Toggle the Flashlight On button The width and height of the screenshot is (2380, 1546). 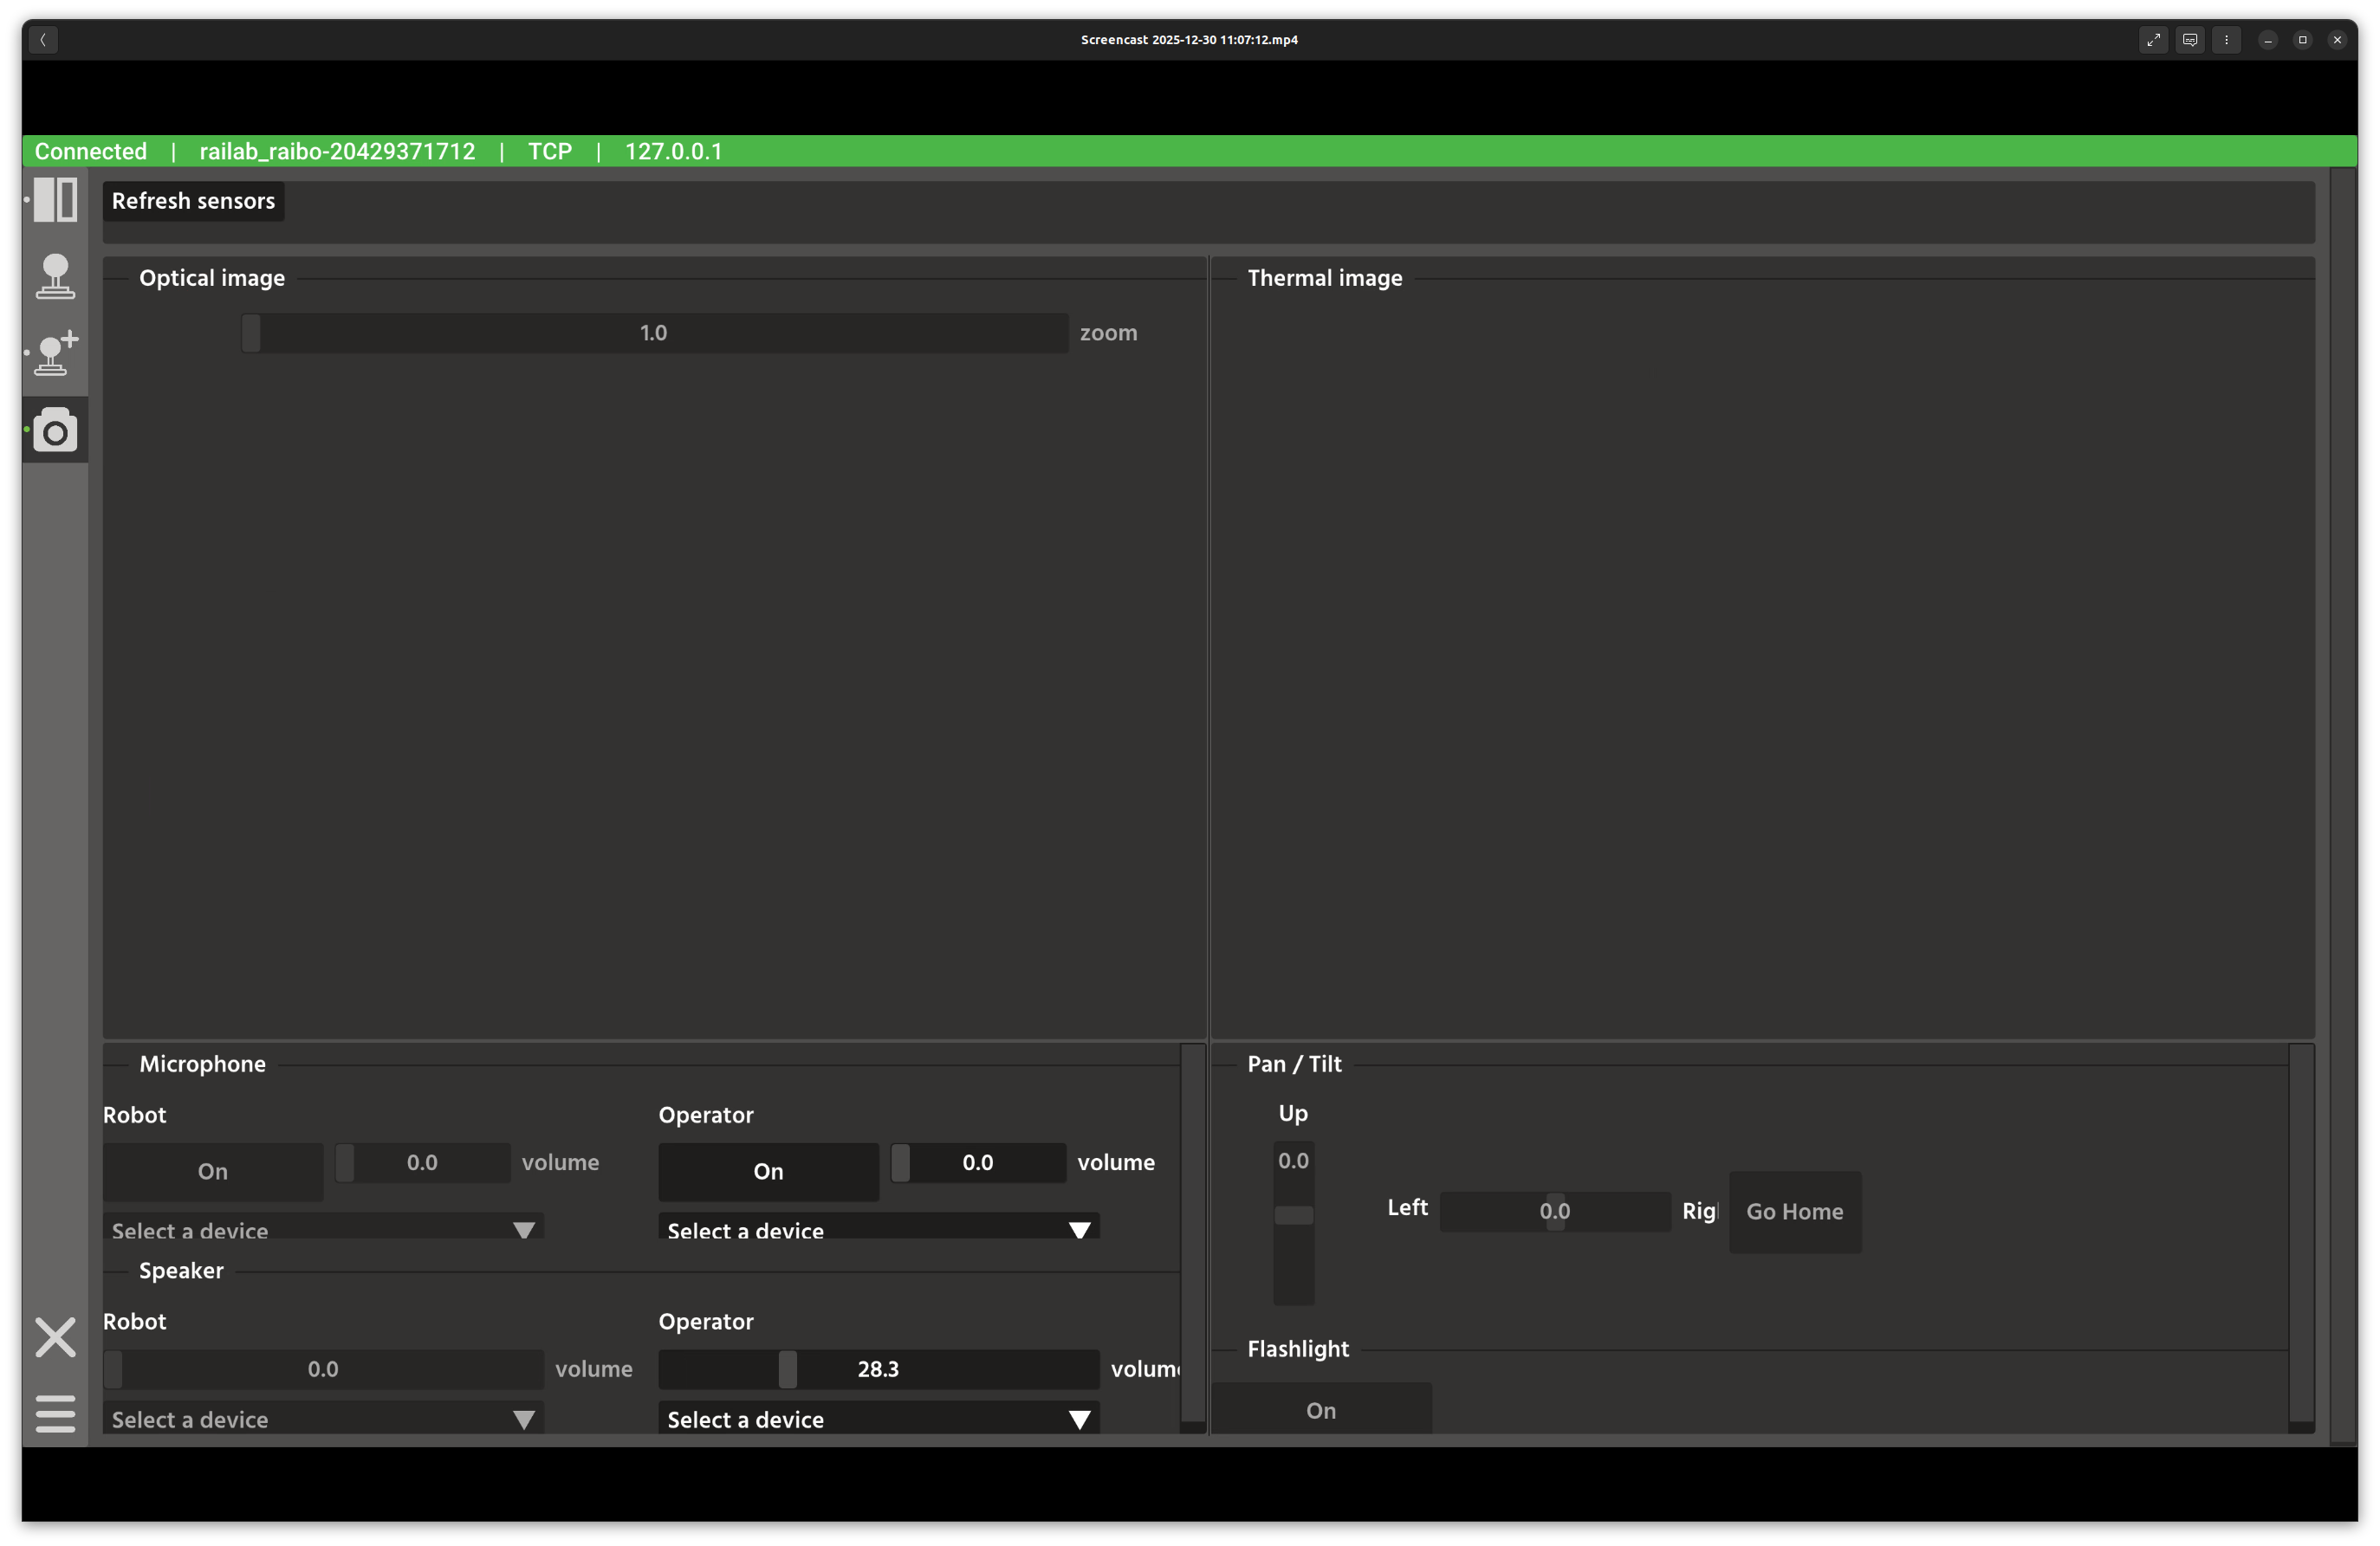[x=1320, y=1410]
